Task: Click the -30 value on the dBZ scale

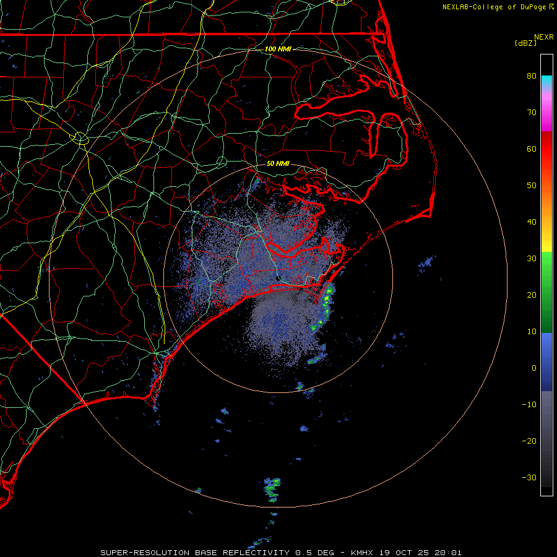Action: pos(529,478)
